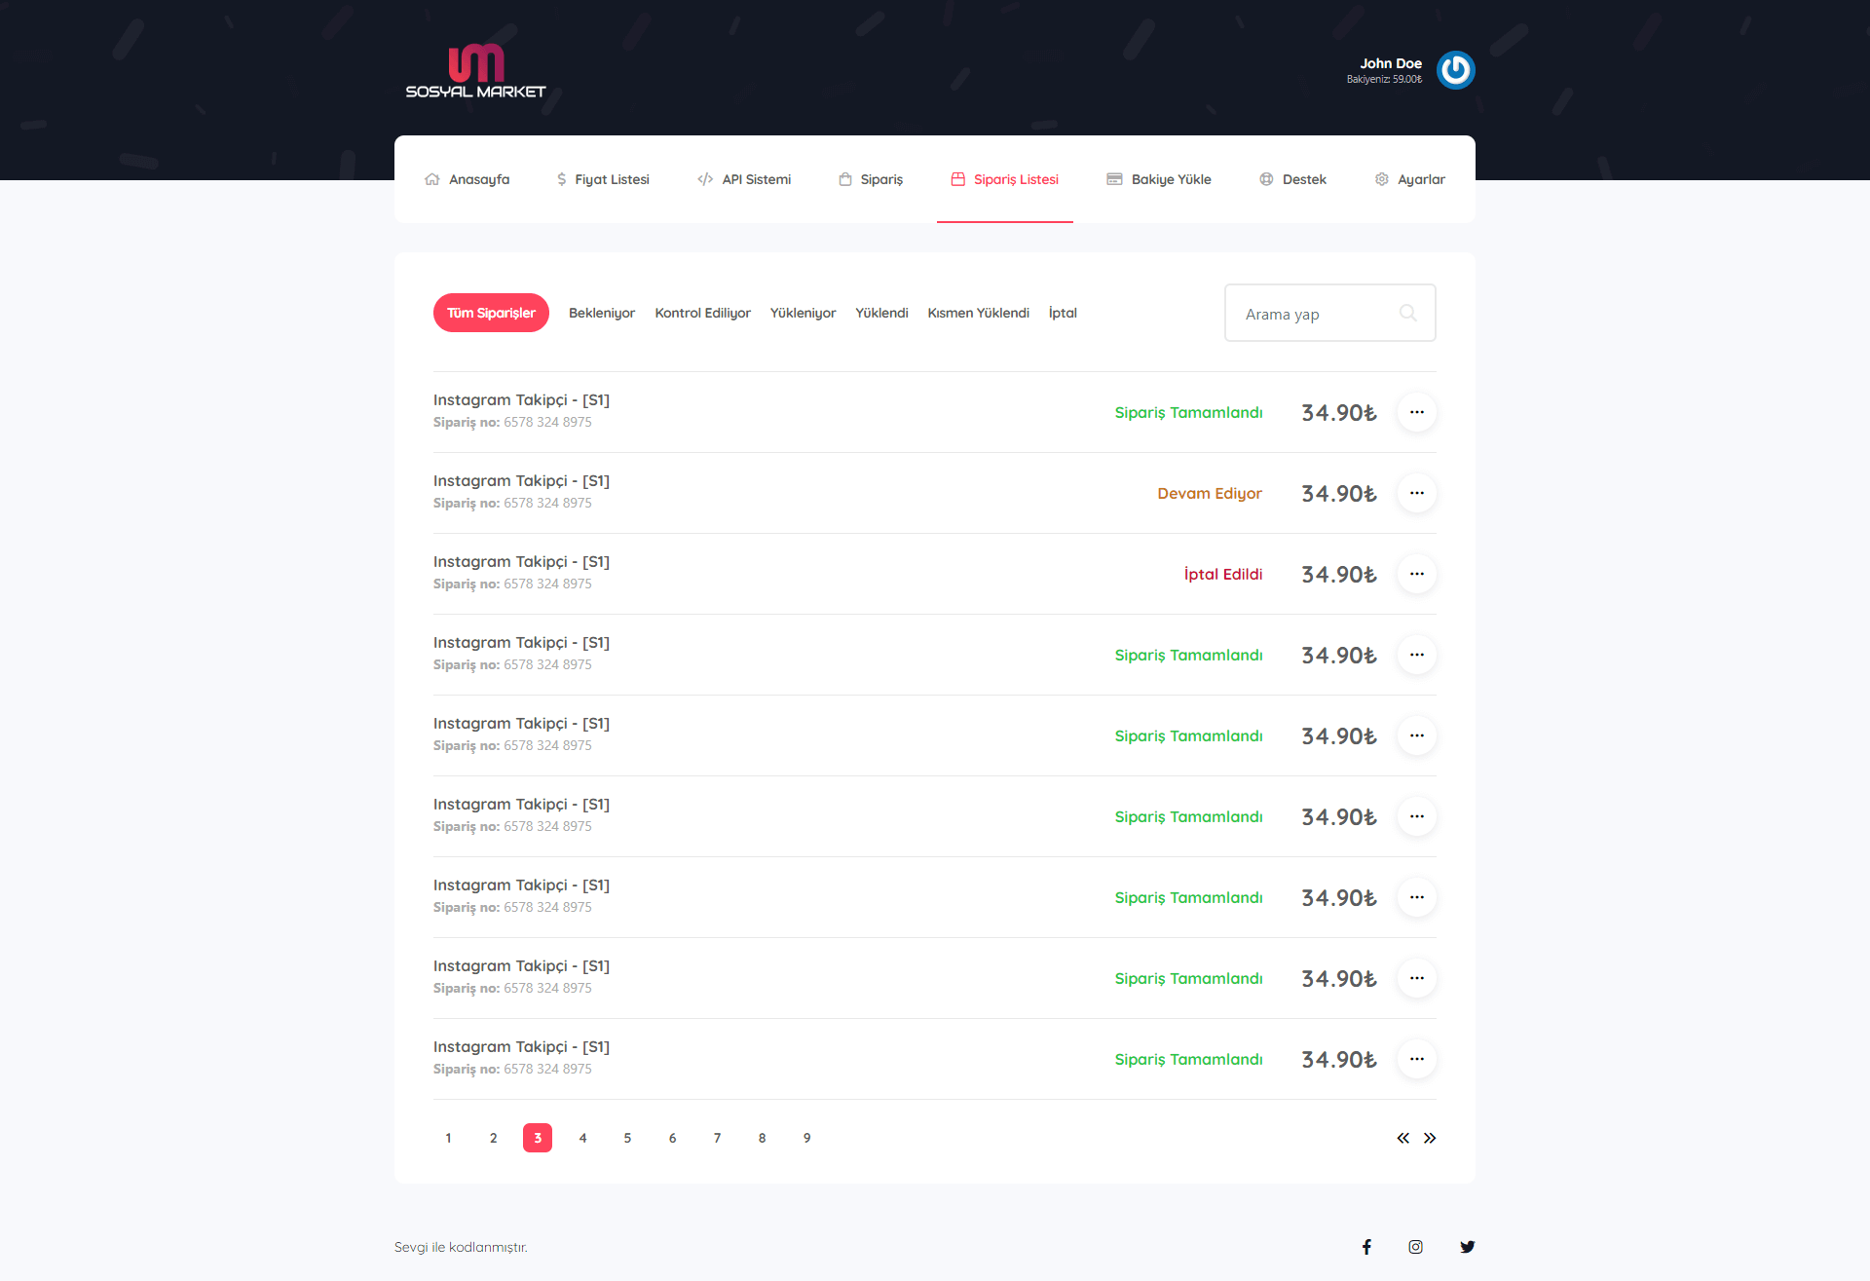Select the Tüm Siparişler filter button
This screenshot has width=1870, height=1281.
pos(491,313)
